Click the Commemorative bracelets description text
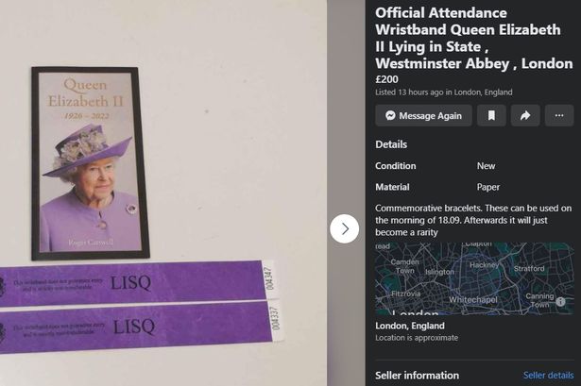Screen dimensions: 581x386 click(473, 220)
